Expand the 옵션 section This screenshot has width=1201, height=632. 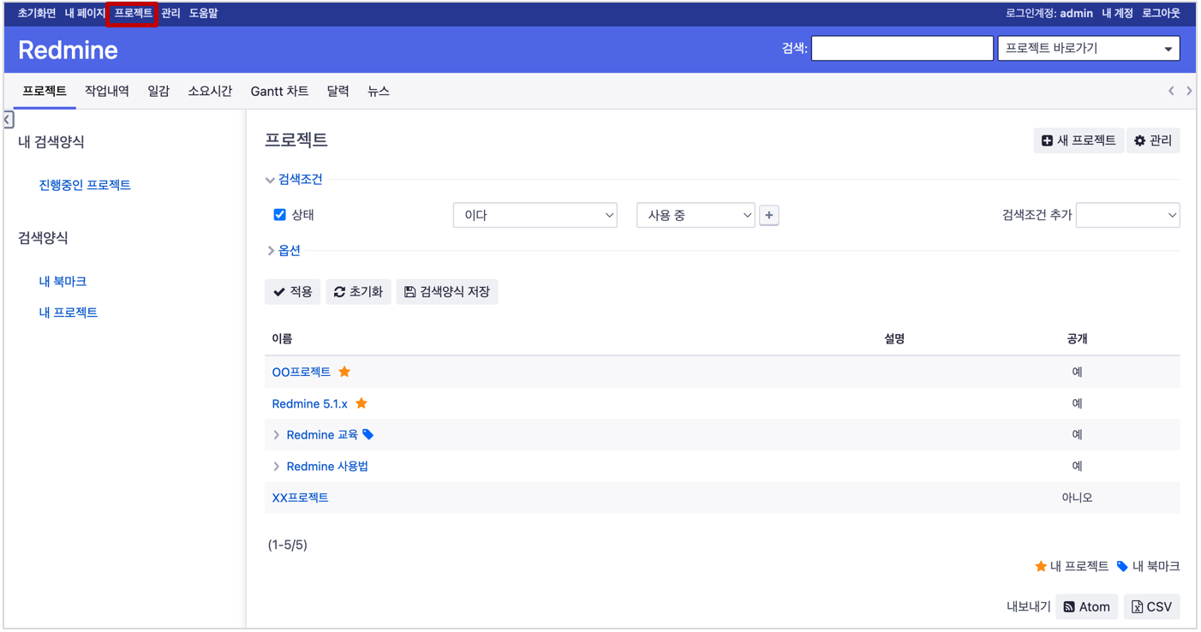[x=284, y=251]
